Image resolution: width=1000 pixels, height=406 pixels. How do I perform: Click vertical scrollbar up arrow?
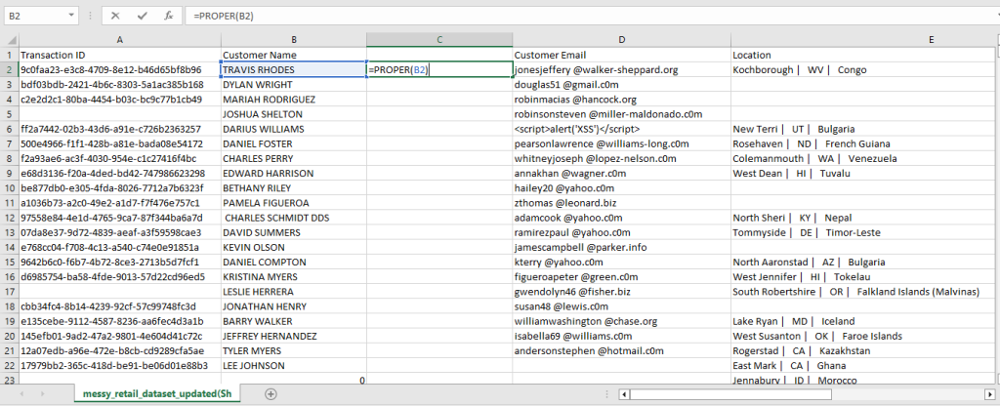[x=996, y=39]
